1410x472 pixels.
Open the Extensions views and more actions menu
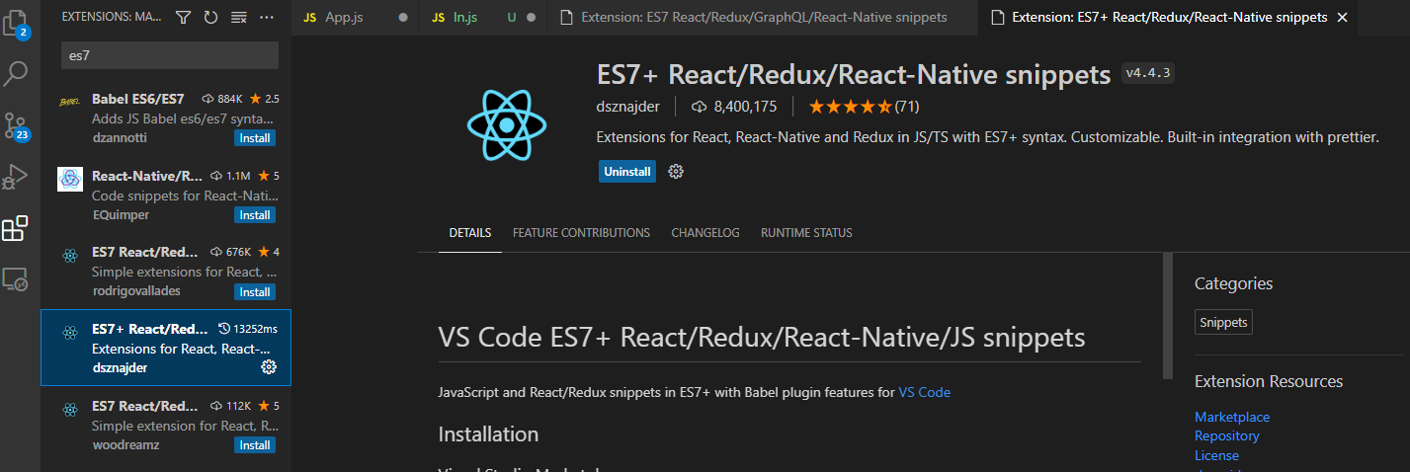pyautogui.click(x=267, y=17)
